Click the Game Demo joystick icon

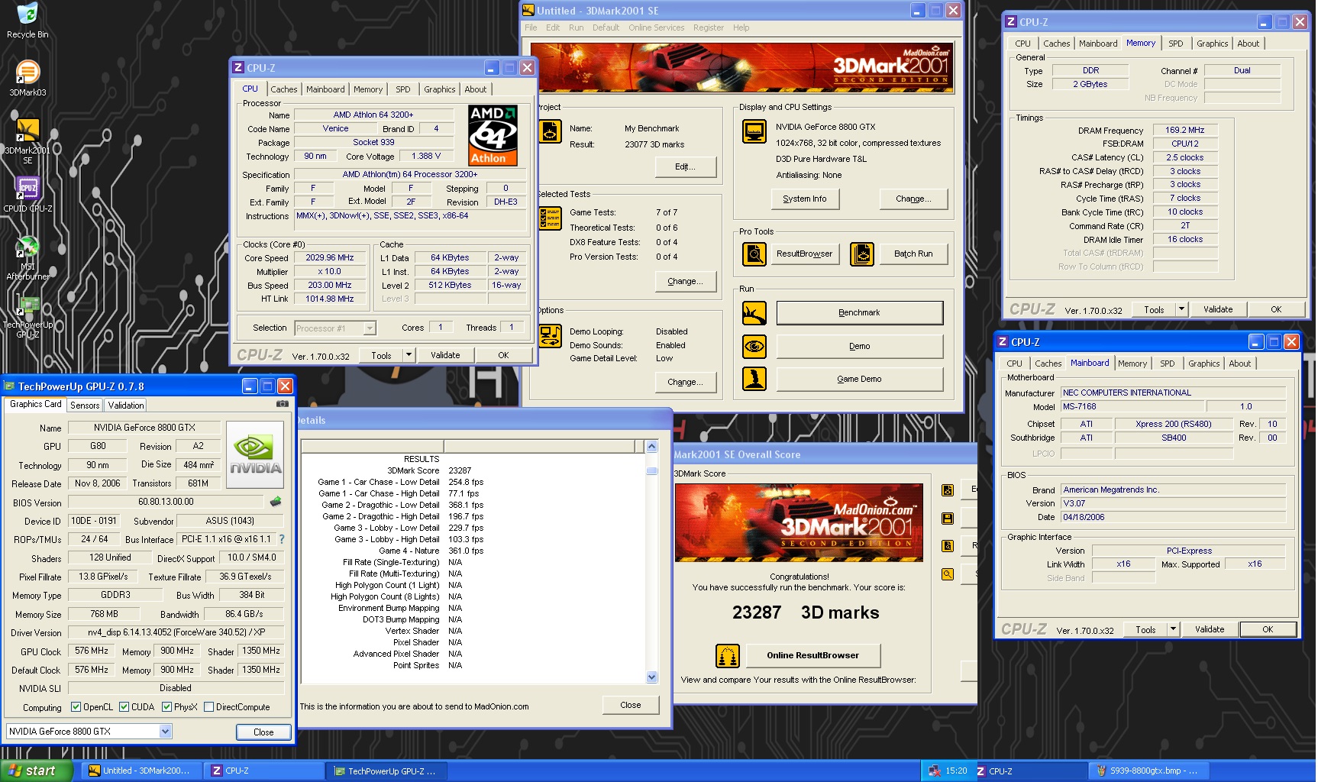click(x=754, y=379)
